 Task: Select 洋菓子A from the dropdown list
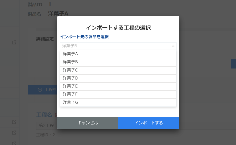[x=118, y=54]
